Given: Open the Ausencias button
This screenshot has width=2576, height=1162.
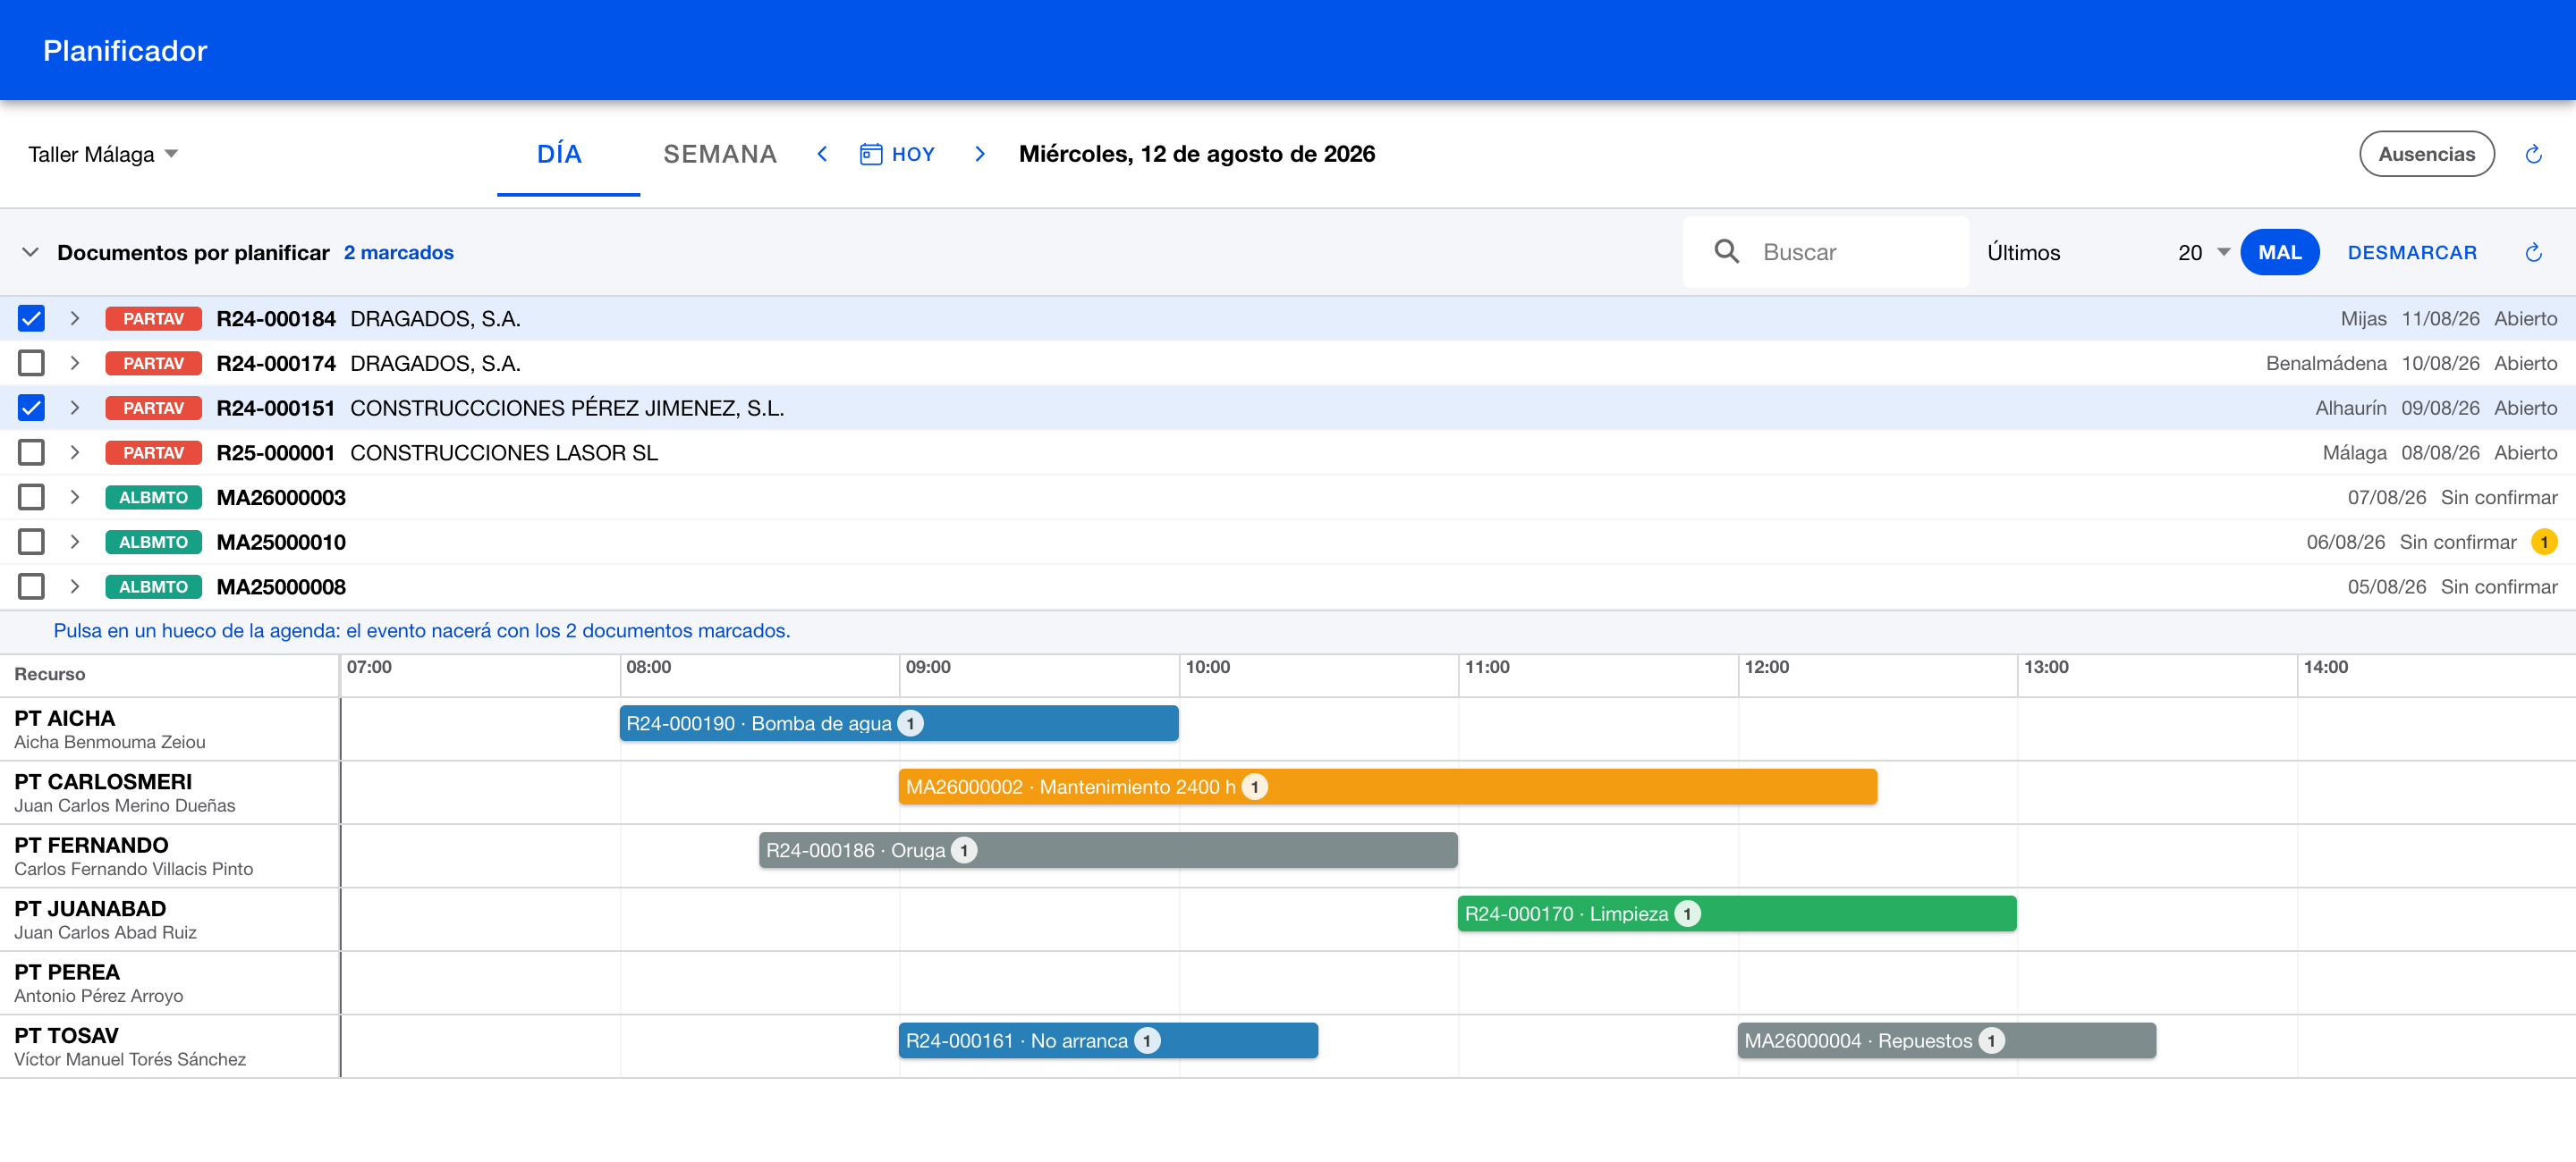Looking at the screenshot, I should click(x=2426, y=154).
